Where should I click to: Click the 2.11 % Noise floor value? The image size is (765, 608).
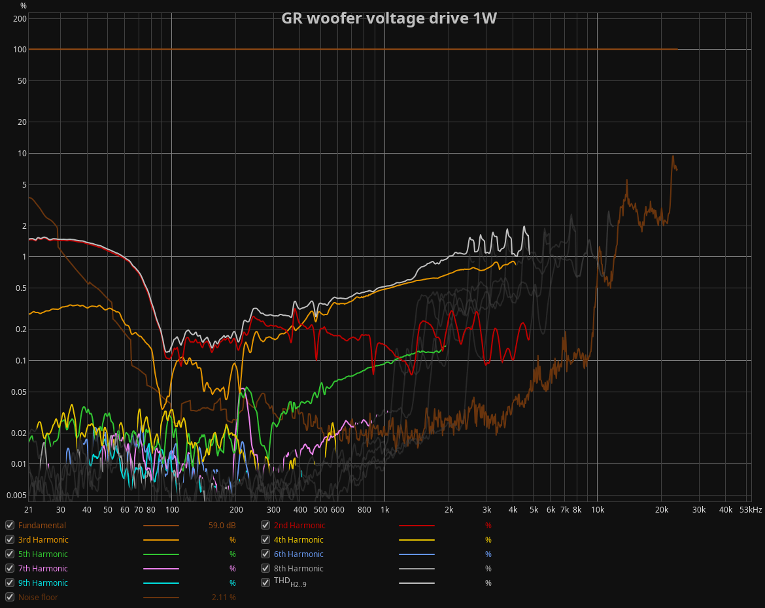pos(224,598)
